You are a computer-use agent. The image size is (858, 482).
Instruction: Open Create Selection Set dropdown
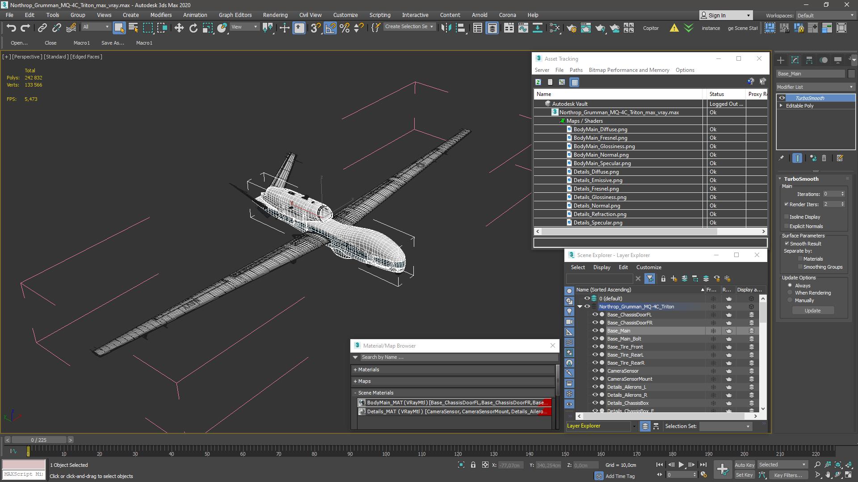point(409,27)
